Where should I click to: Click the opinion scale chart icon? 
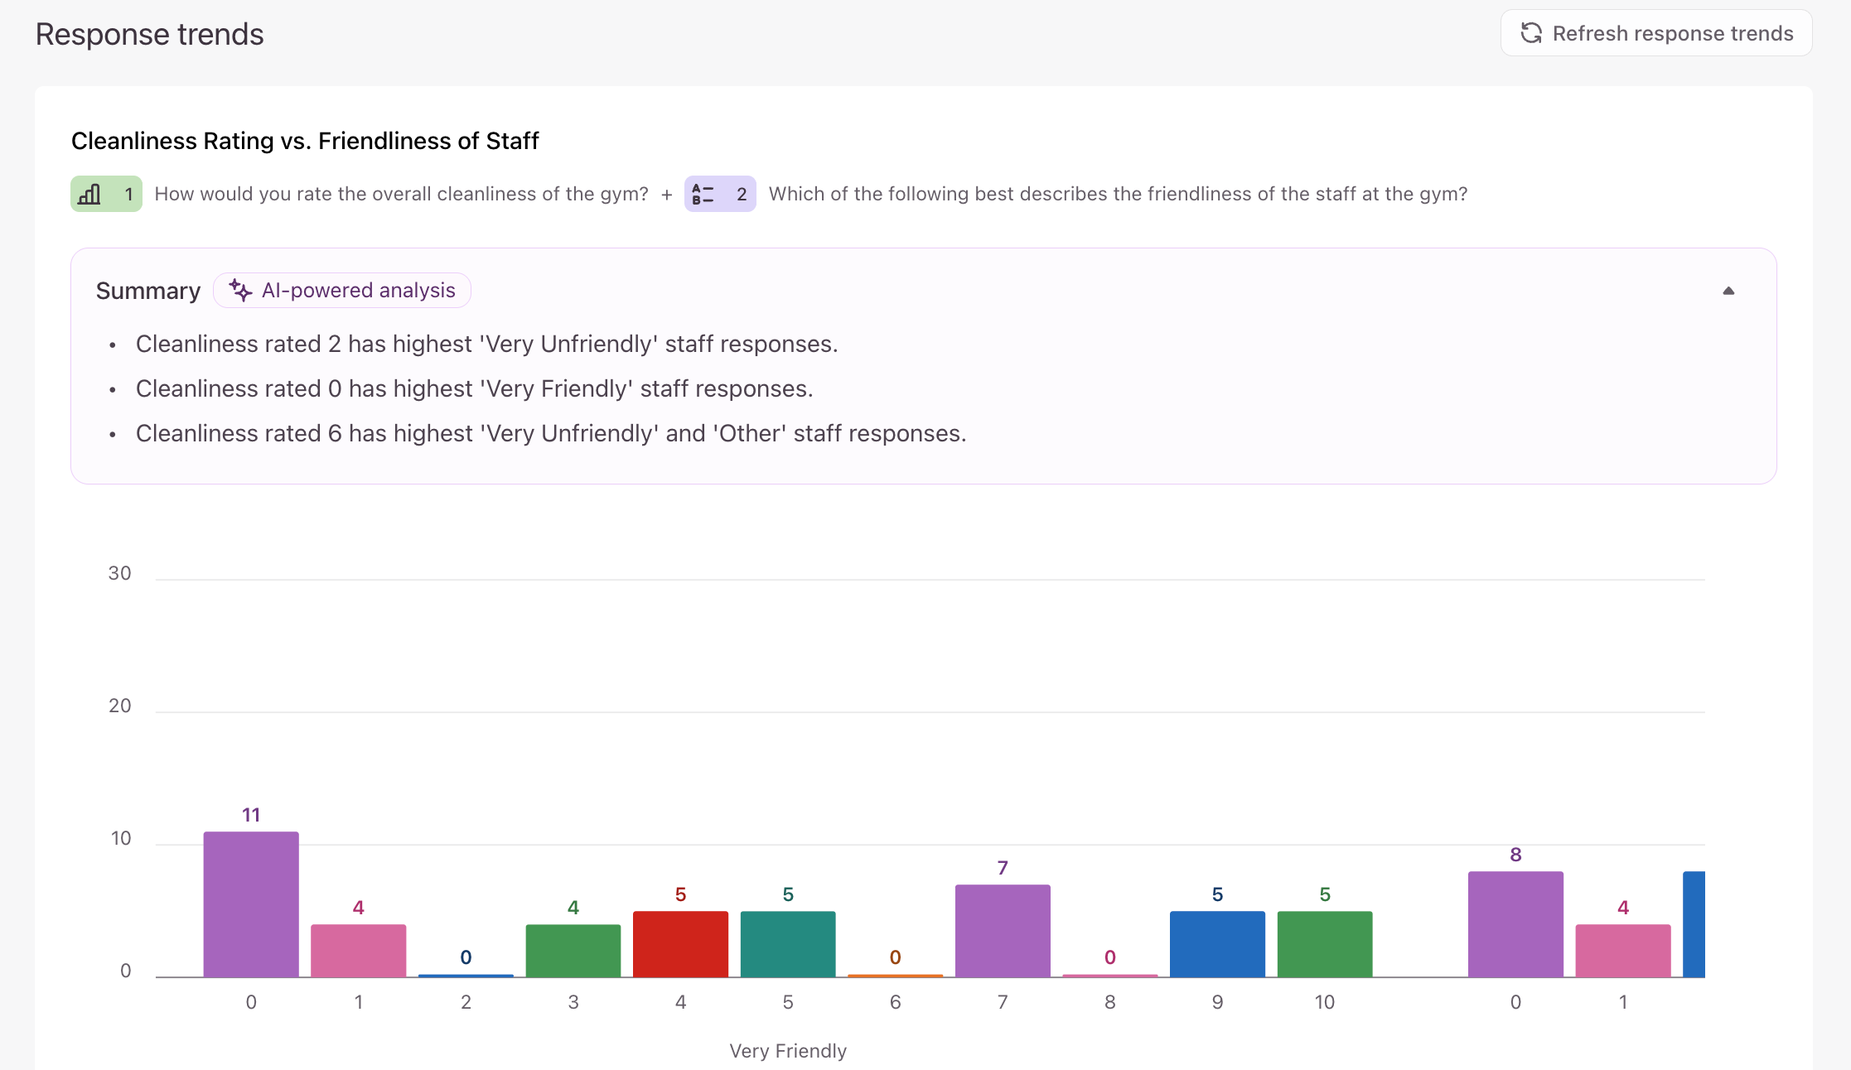[x=89, y=194]
